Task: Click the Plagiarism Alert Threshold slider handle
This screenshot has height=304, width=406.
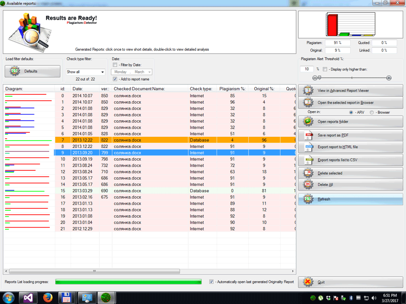Action: [320, 78]
